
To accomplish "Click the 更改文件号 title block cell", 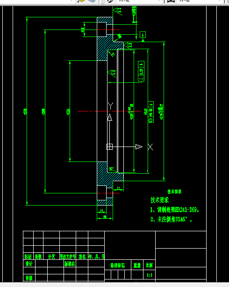I will pyautogui.click(x=68, y=257).
